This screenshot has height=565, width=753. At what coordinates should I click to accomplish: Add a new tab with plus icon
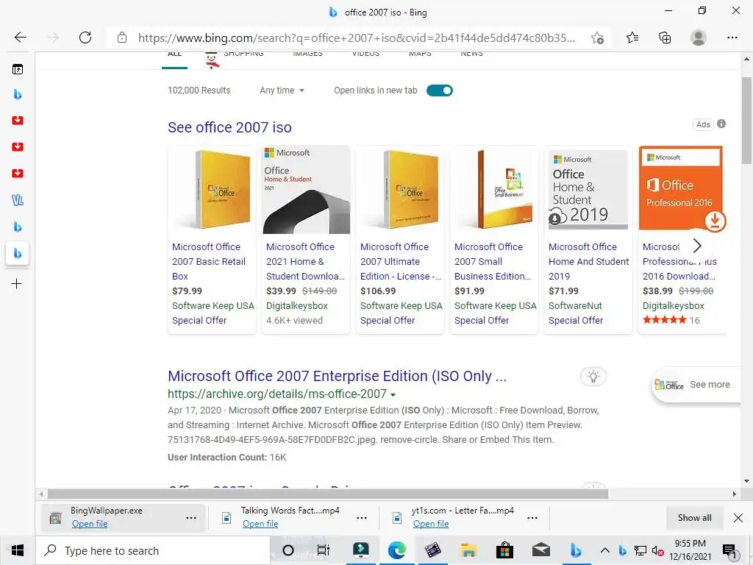17,283
